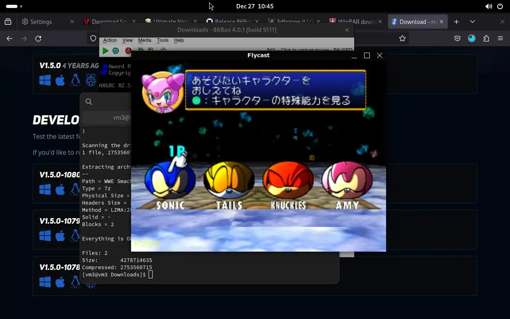
Task: Click the Apple icon for V1.5.0-1080
Action: click(60, 189)
